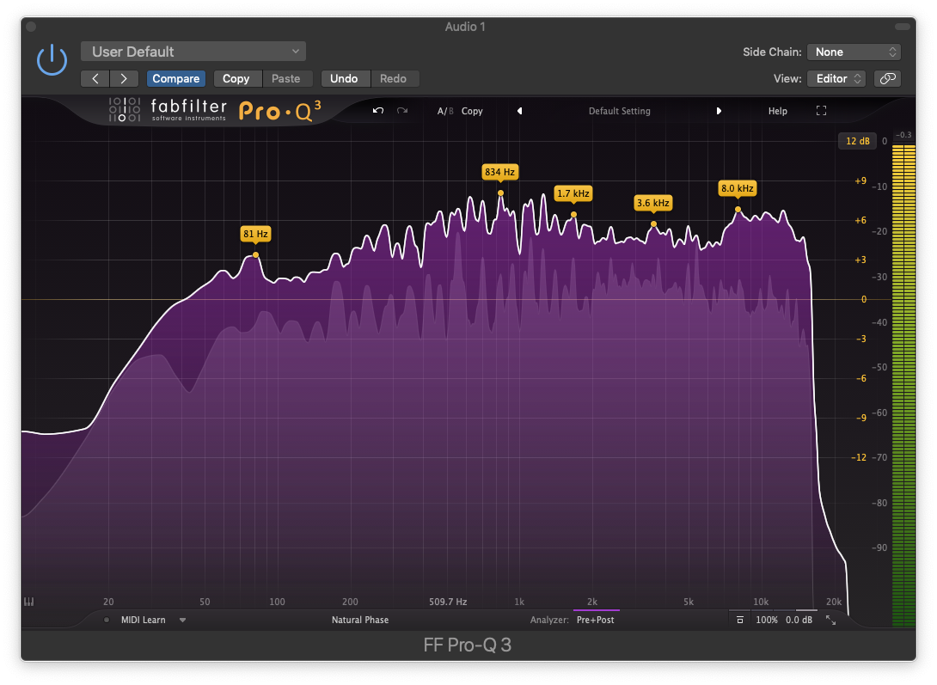Click the Paste button

(286, 78)
